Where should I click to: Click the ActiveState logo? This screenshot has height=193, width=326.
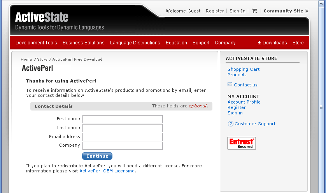[42, 17]
